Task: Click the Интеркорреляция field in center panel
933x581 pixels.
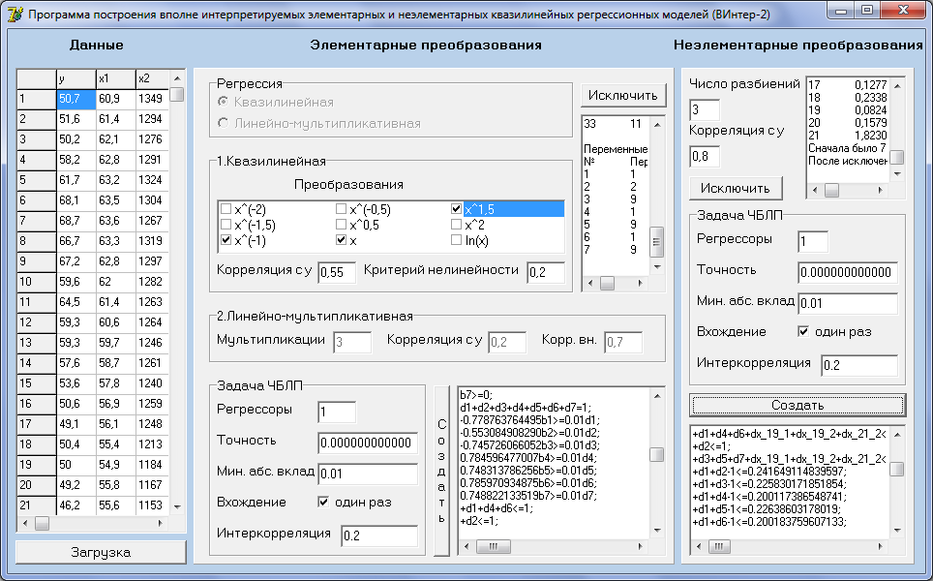Action: [378, 536]
